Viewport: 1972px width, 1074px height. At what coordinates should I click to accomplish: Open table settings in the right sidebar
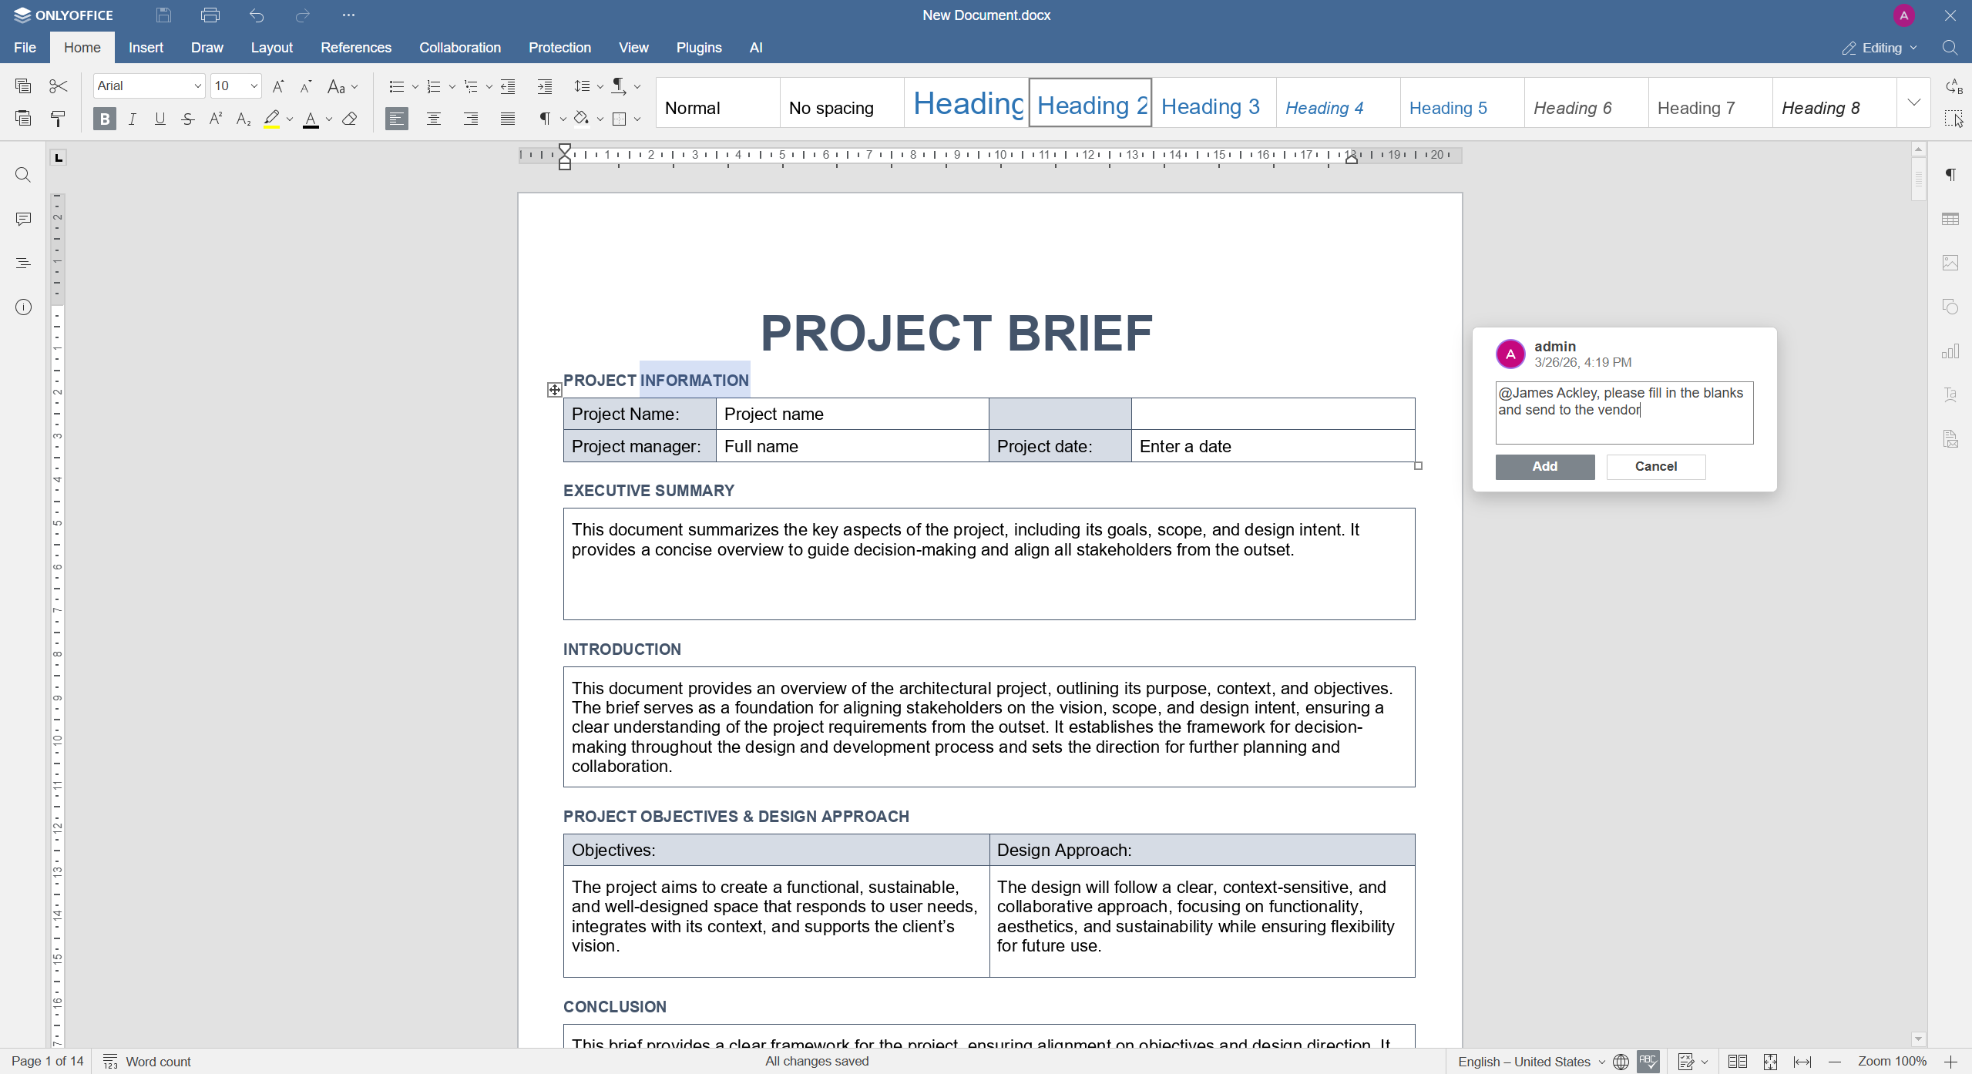pos(1950,220)
